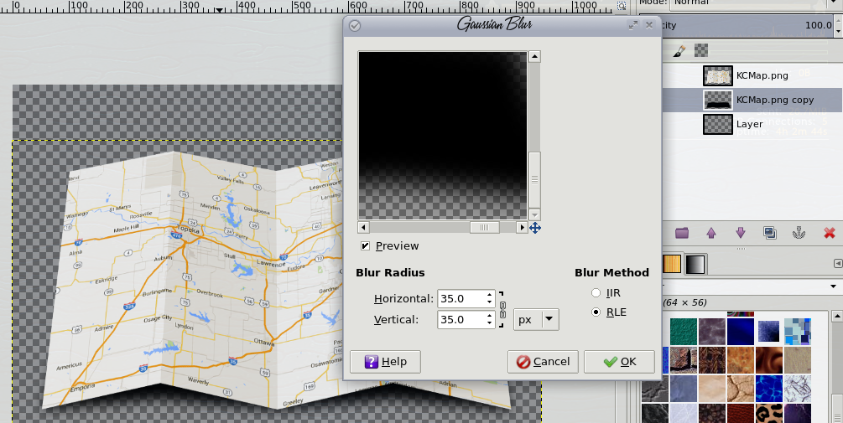The height and width of the screenshot is (423, 843).
Task: Delete the layer with the red X icon
Action: (830, 233)
